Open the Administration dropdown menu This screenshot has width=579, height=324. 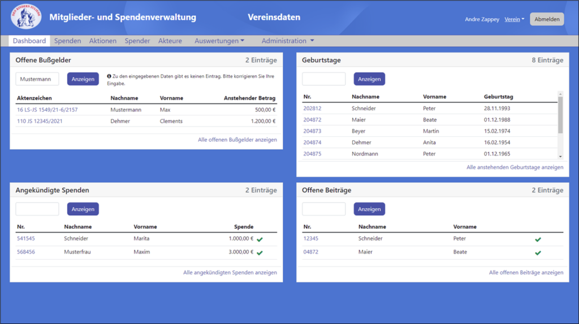288,41
